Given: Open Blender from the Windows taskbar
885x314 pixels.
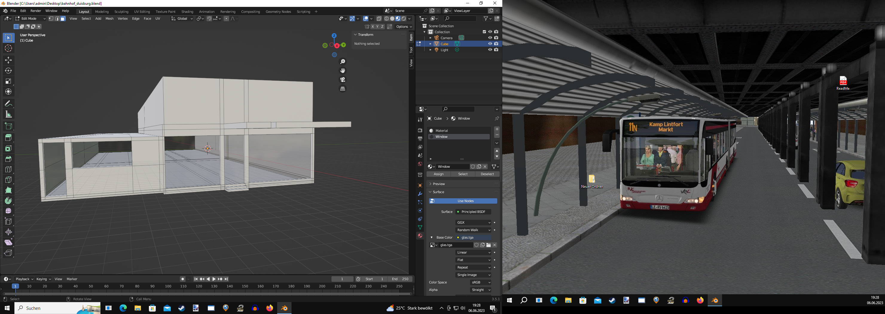Looking at the screenshot, I should [284, 308].
